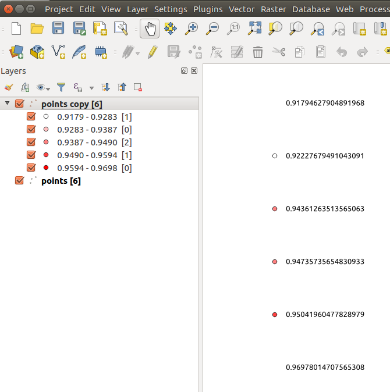Open Filter Legend by Expression dropdown arrow
Screen dimensions: 390x392
(91, 88)
